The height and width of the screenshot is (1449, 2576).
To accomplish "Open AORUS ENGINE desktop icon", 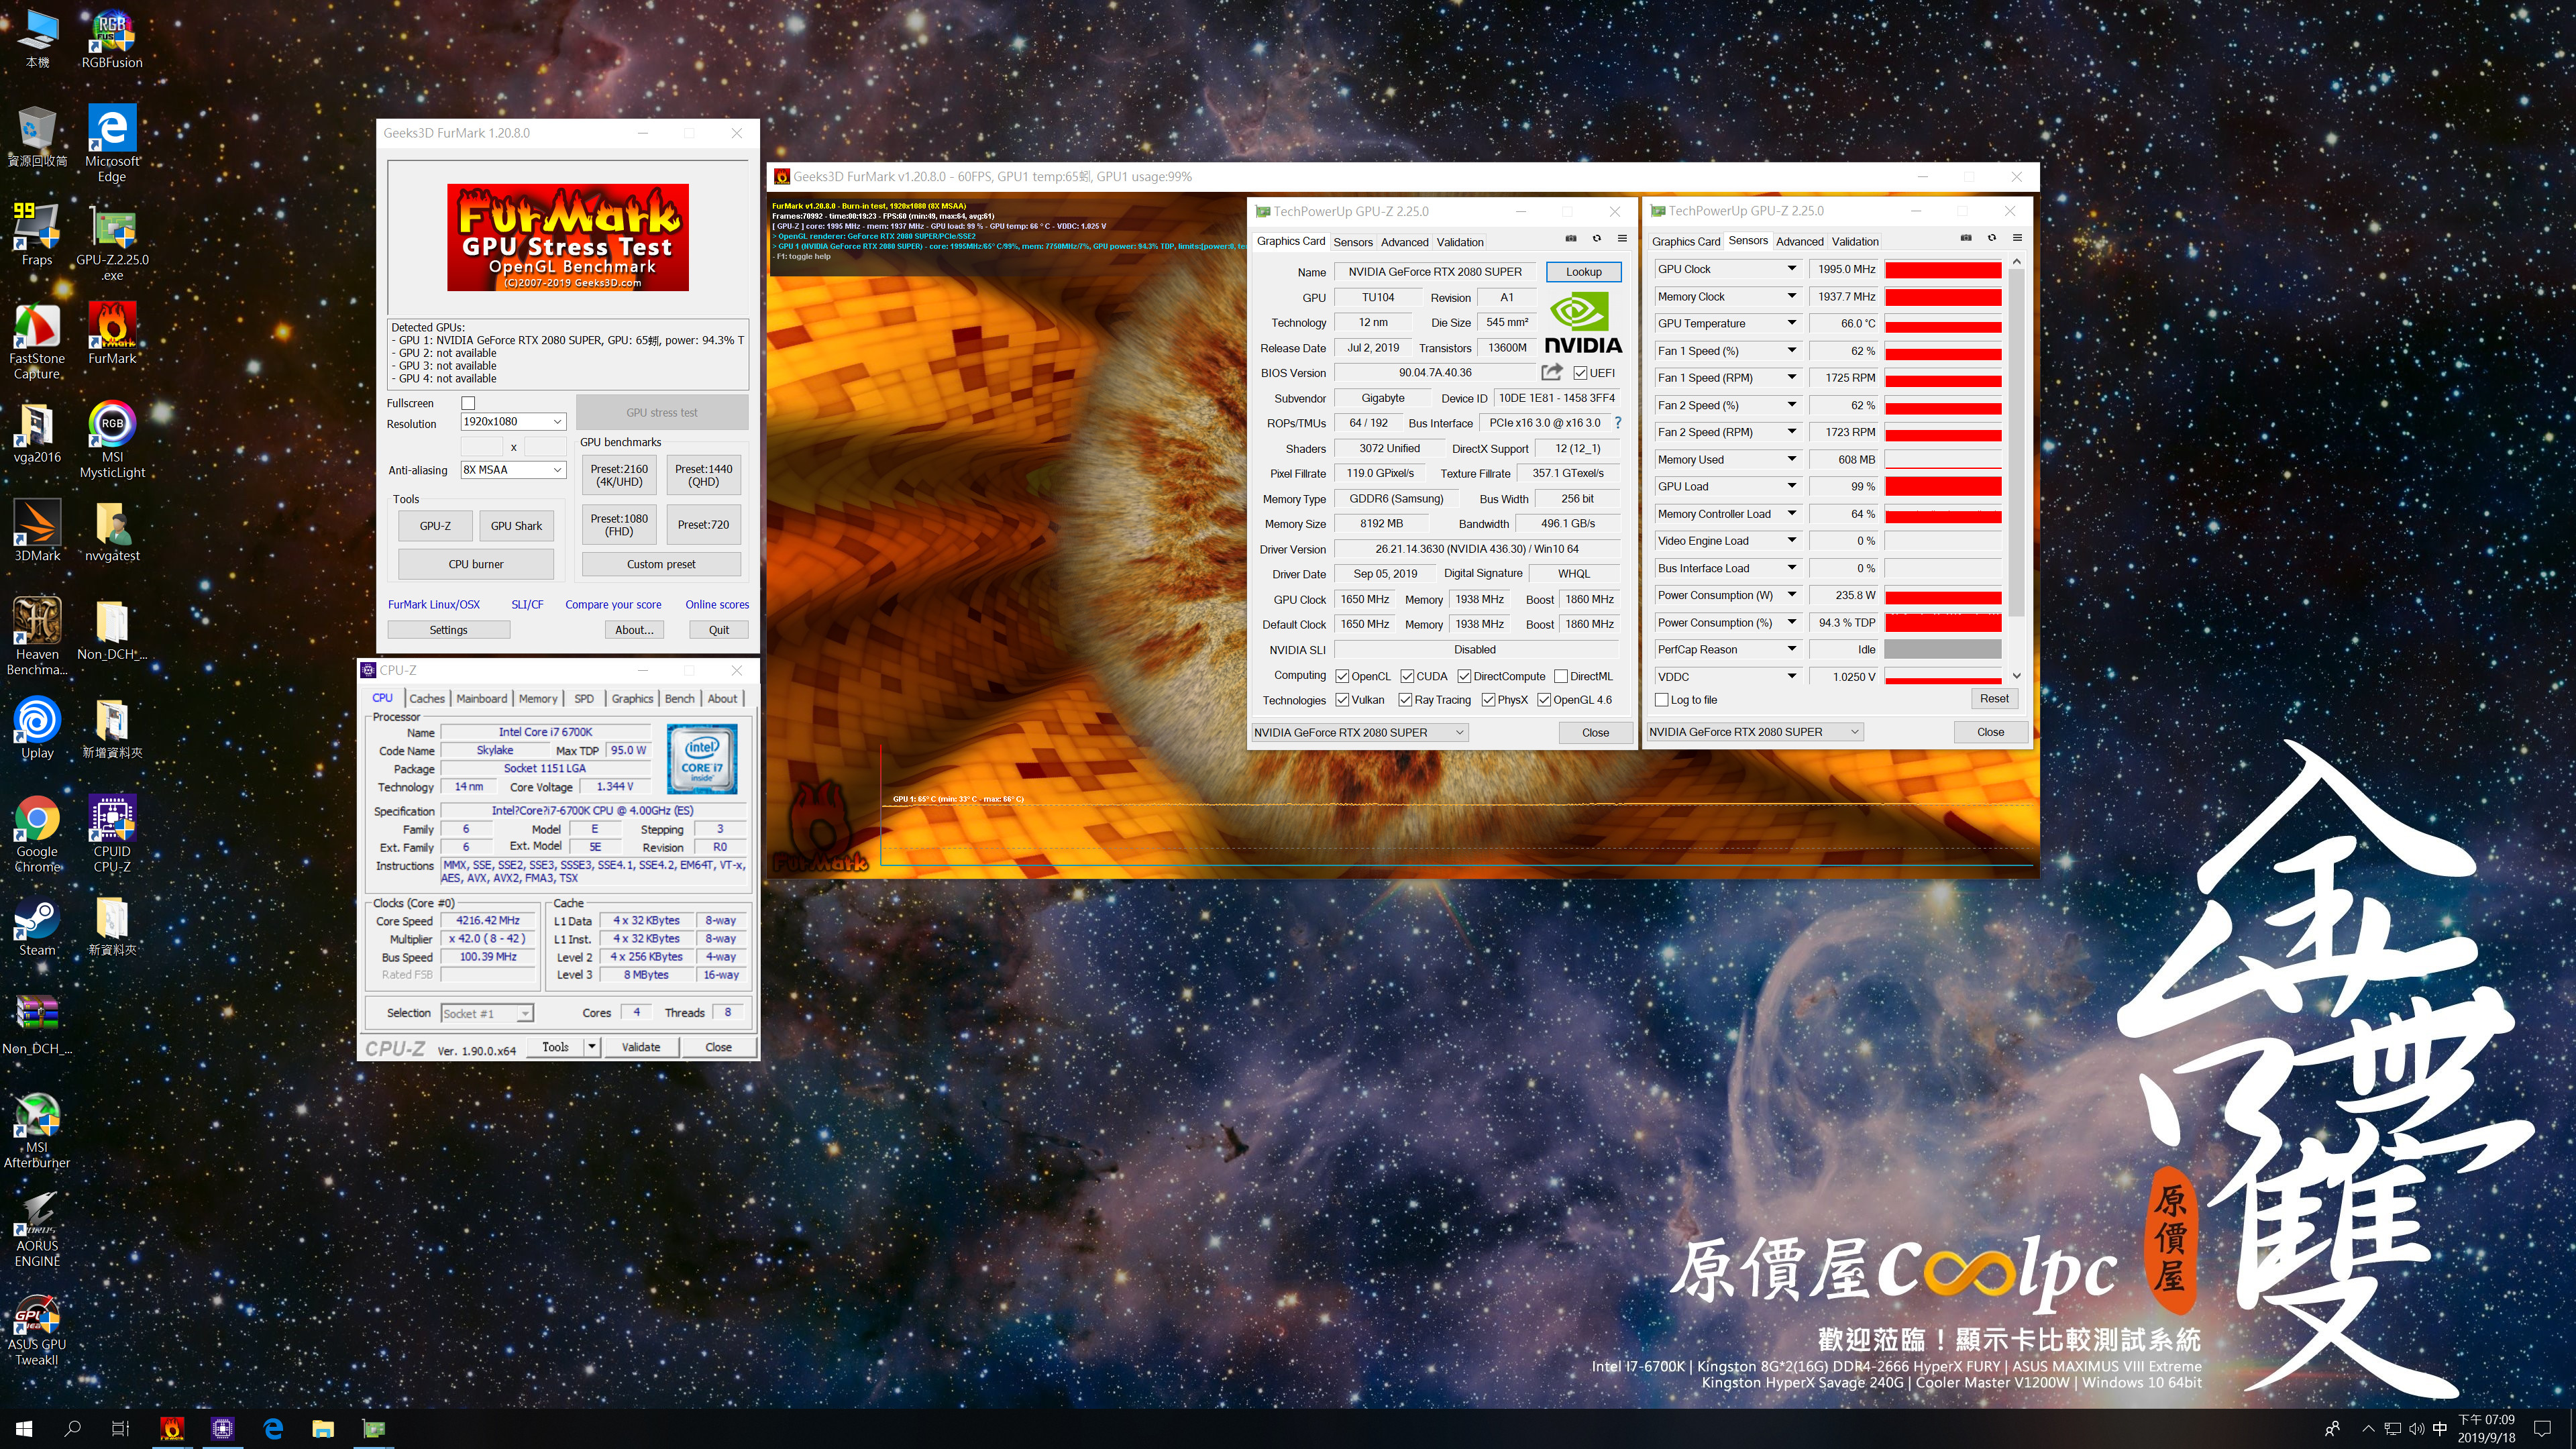I will 37,1229.
